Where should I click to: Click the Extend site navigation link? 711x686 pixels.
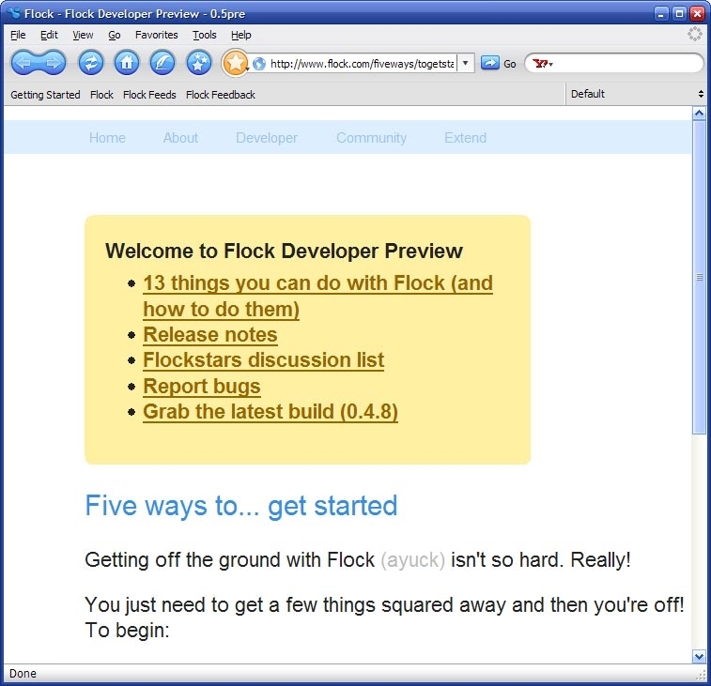[x=465, y=138]
